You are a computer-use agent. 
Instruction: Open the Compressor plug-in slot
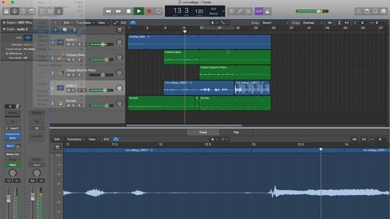12,134
